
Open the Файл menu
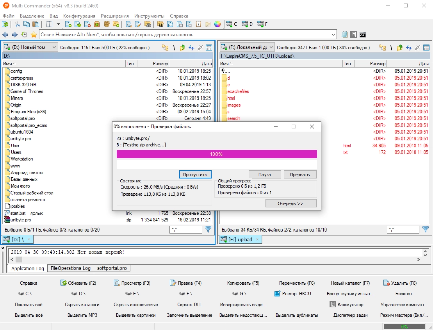(8, 16)
